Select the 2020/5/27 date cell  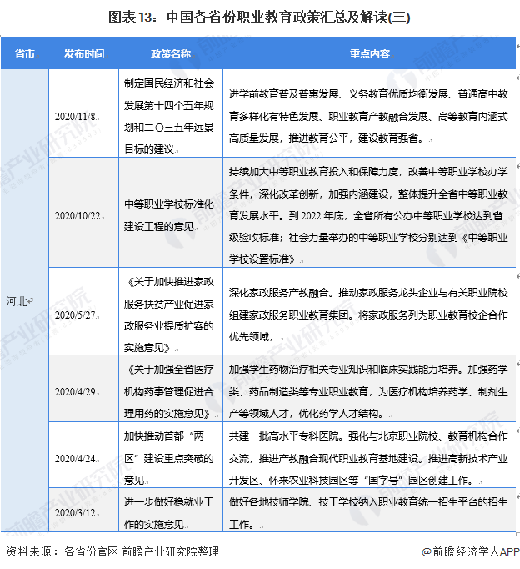point(76,315)
